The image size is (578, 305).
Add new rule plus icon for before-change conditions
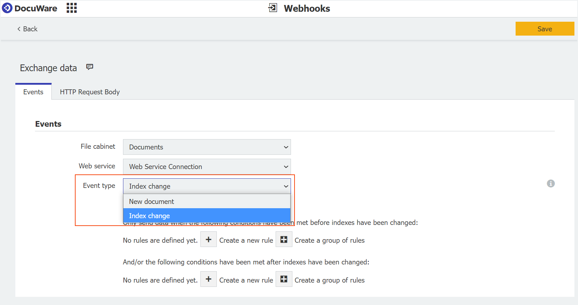[x=209, y=240]
